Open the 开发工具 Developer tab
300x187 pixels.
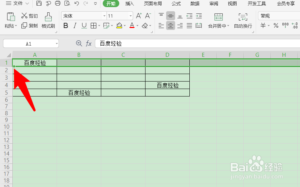click(x=257, y=3)
